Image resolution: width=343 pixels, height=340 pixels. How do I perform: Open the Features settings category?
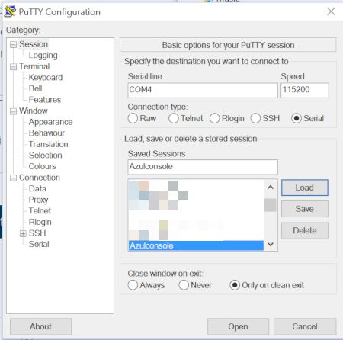click(x=45, y=100)
